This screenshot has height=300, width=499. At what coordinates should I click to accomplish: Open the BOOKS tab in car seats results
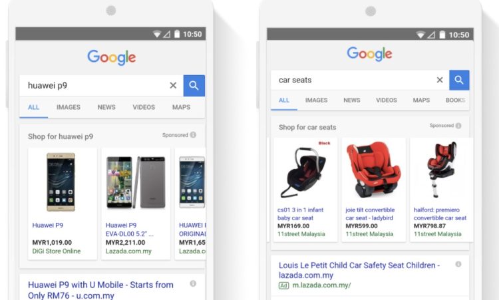pyautogui.click(x=456, y=100)
